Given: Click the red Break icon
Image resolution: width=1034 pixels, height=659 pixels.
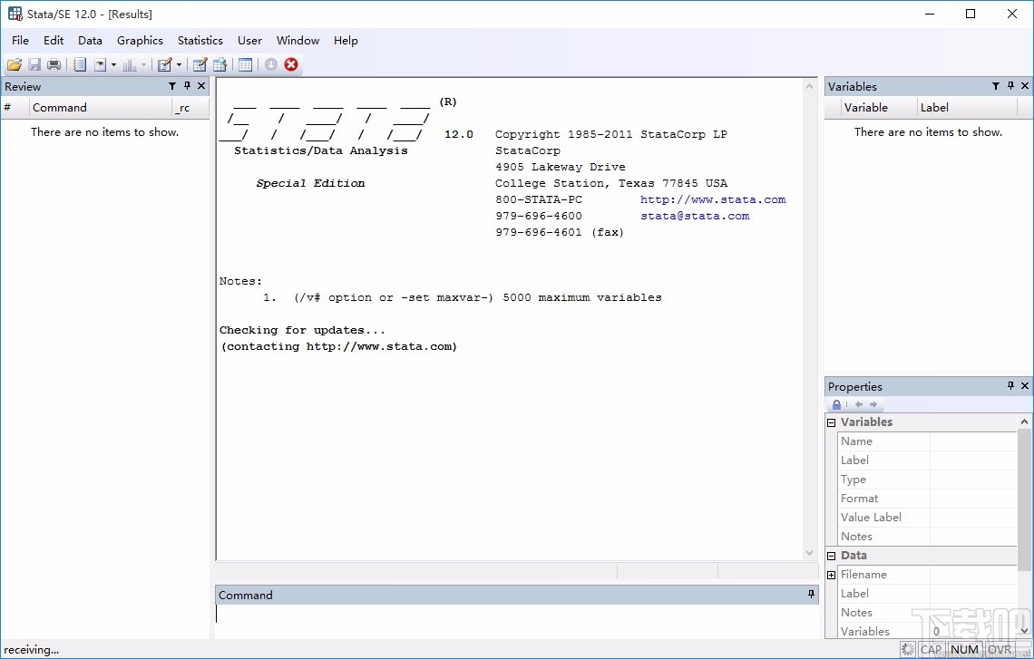Looking at the screenshot, I should click(291, 64).
